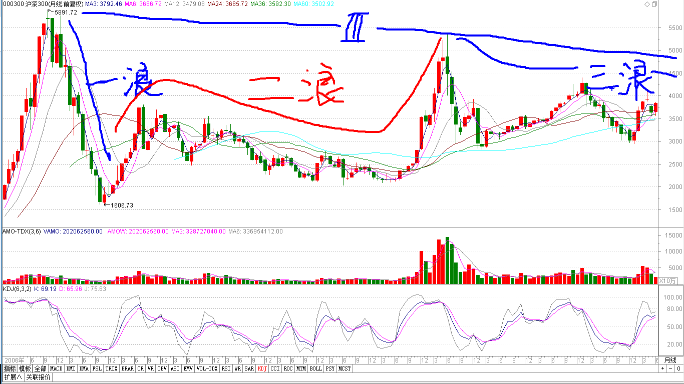Viewport: 684px width, 384px height.
Task: Switch indicator to BOLL
Action: [x=315, y=368]
